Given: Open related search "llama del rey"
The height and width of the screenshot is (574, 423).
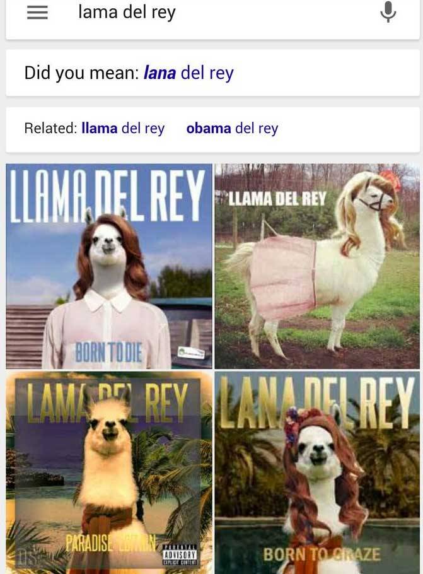Looking at the screenshot, I should [x=124, y=128].
